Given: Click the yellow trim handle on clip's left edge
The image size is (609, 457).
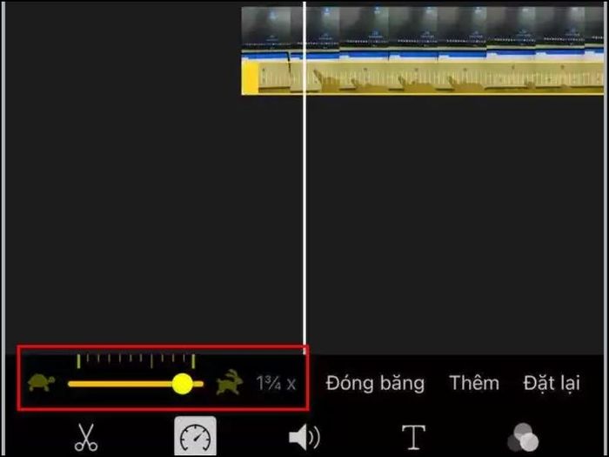Looking at the screenshot, I should (x=250, y=77).
